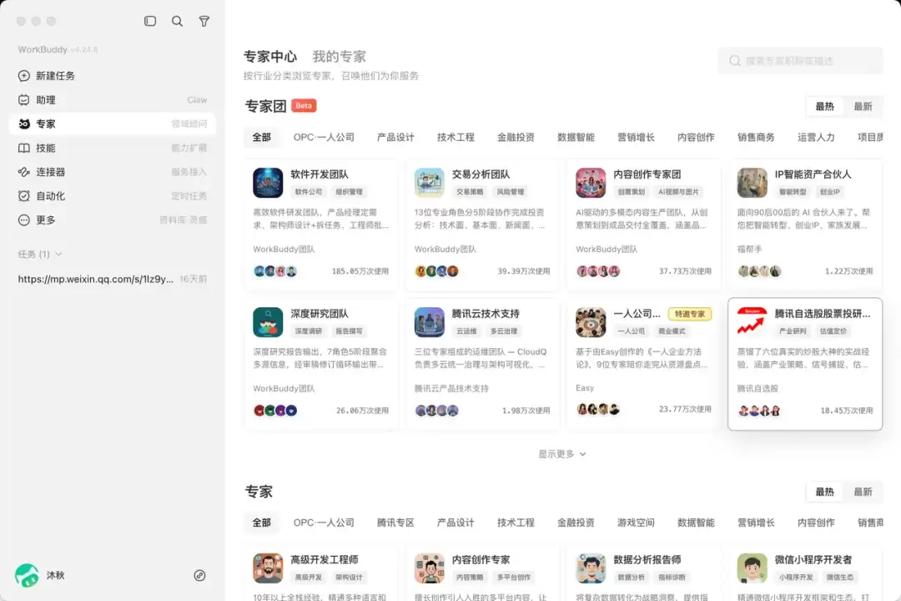Switch to 专家中心 tab

click(270, 57)
